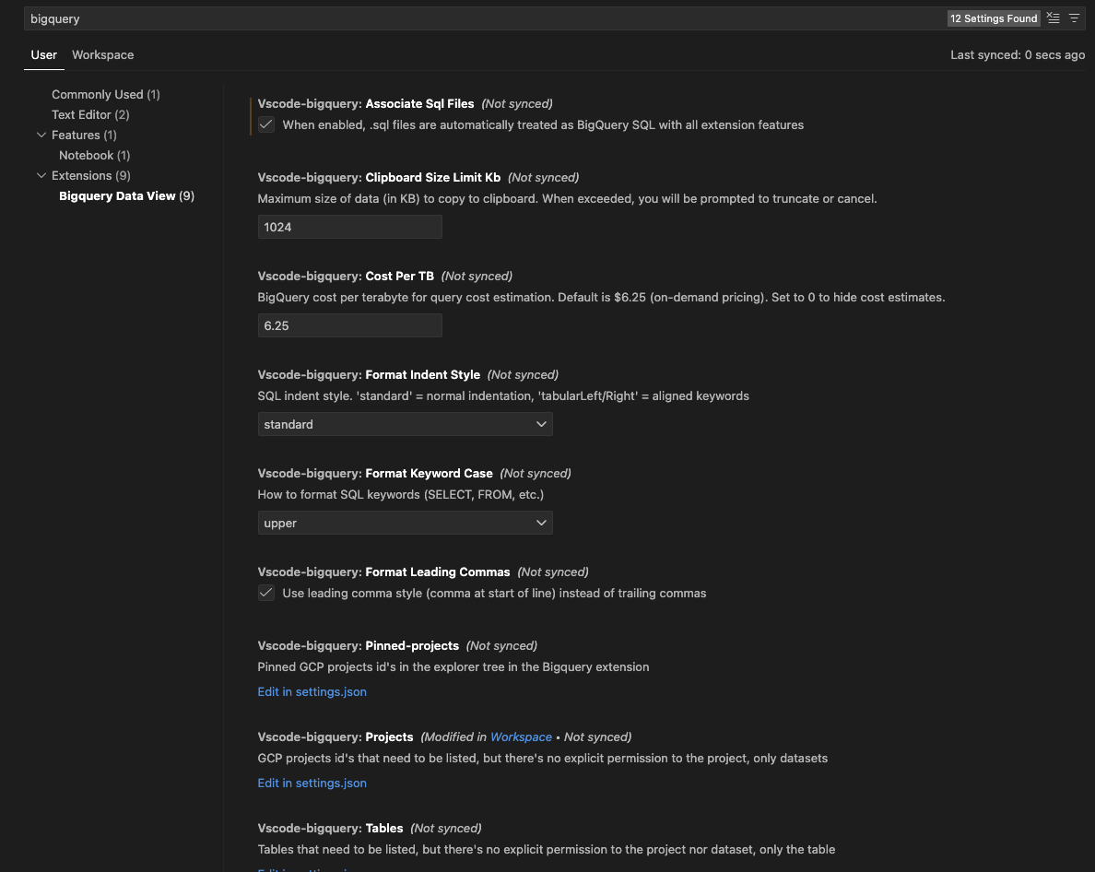Focus the settings search box containing bigquery
This screenshot has height=872, width=1095.
coord(486,18)
